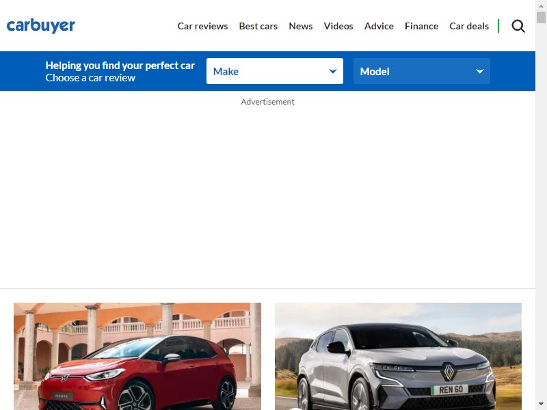The width and height of the screenshot is (547, 410).
Task: Select Videos in navigation
Action: click(x=338, y=26)
